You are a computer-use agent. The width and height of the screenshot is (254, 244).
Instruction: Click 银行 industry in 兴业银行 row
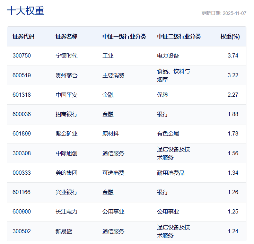coord(163,192)
